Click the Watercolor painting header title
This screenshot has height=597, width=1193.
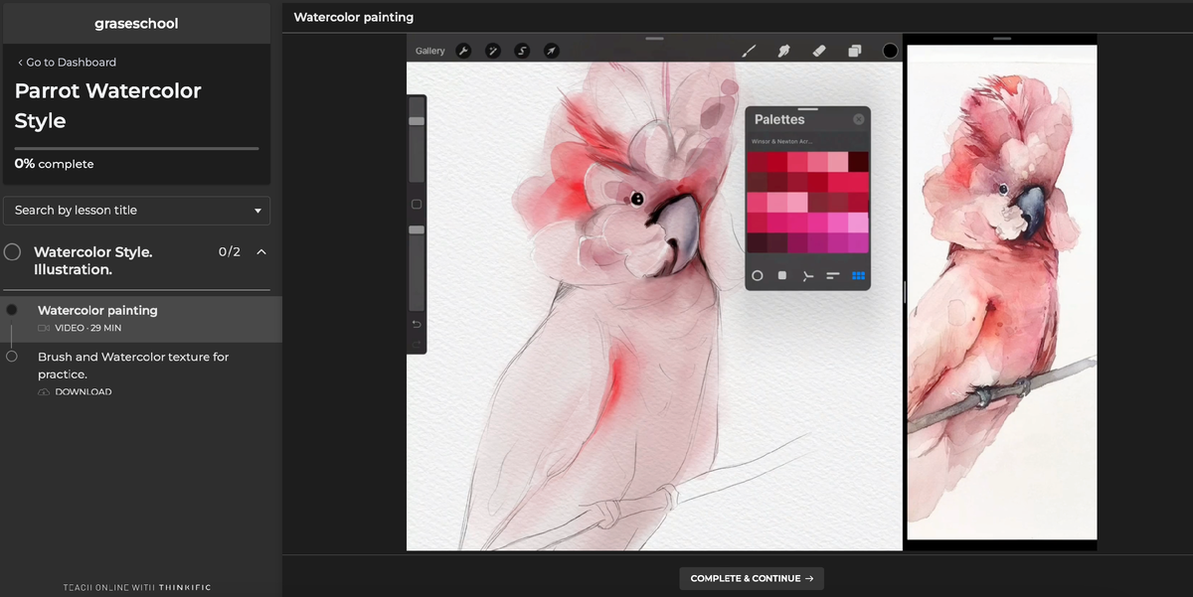pyautogui.click(x=354, y=17)
